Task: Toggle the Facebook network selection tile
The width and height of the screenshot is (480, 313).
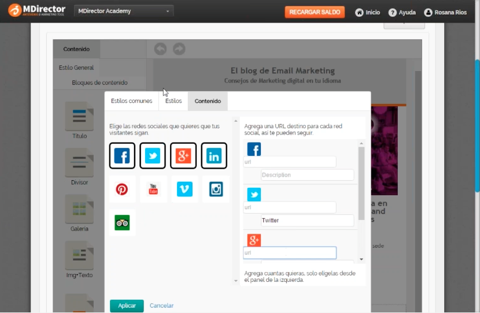Action: 122,155
